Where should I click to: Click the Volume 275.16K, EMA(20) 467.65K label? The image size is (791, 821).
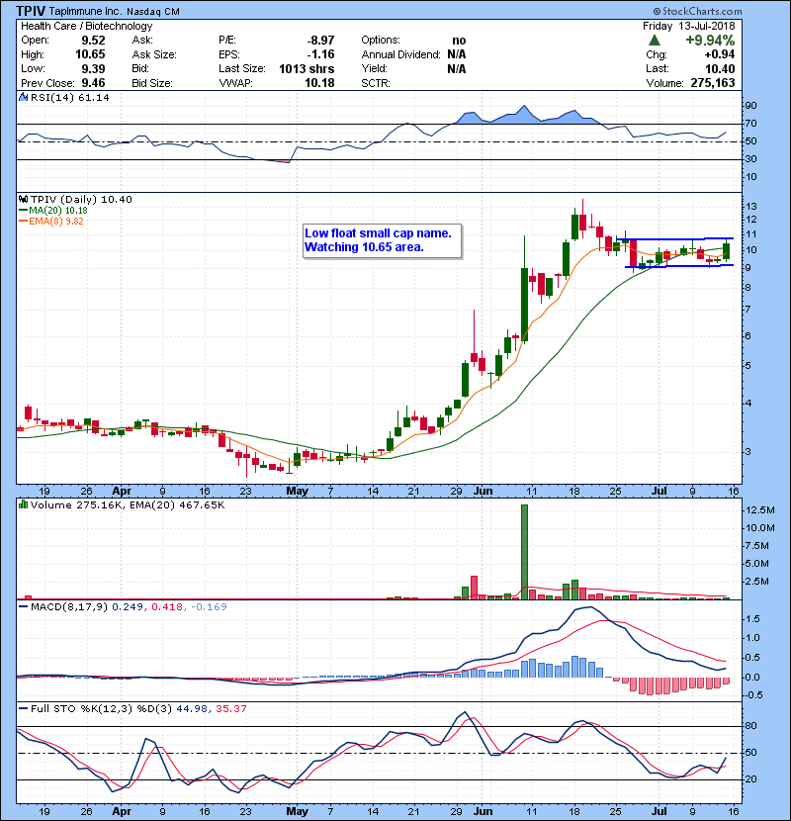(x=128, y=504)
